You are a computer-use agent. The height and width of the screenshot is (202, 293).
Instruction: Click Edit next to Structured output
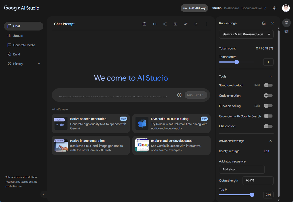[x=257, y=85]
